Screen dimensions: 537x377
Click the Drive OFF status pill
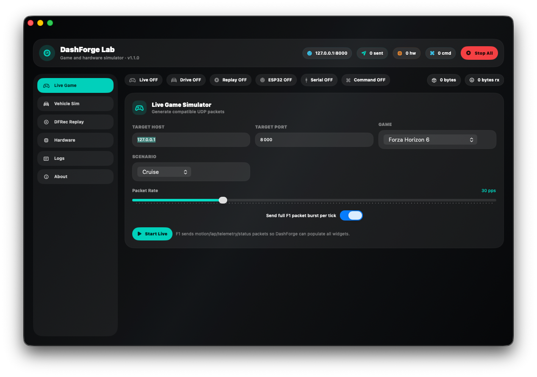click(x=186, y=80)
